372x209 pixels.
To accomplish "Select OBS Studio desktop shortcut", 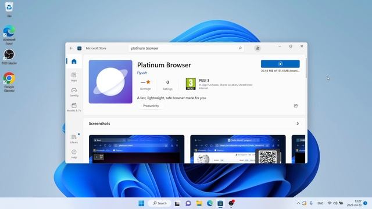I will click(x=9, y=57).
